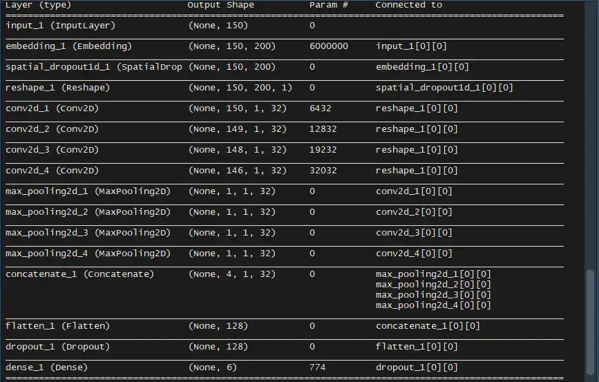Select the 'Layer (type)' column header
The height and width of the screenshot is (382, 599).
38,5
